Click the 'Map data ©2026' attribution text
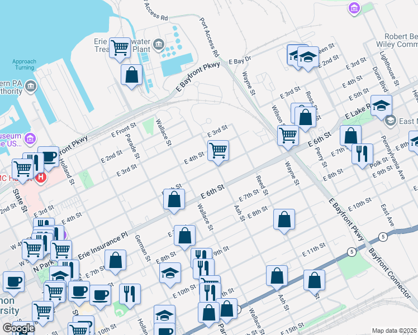418x335 pixels. [x=395, y=331]
